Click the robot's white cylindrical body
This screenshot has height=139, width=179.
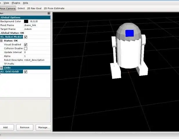129,54
